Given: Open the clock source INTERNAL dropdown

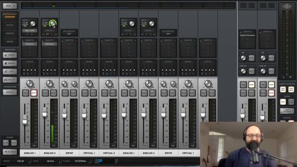Looking at the screenshot, I should 80,161.
